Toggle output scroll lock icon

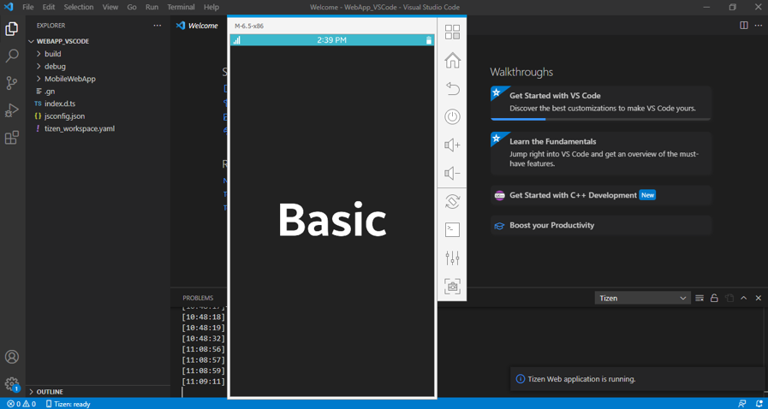click(714, 298)
